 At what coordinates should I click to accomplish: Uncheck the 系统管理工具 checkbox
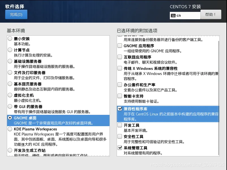(120, 148)
